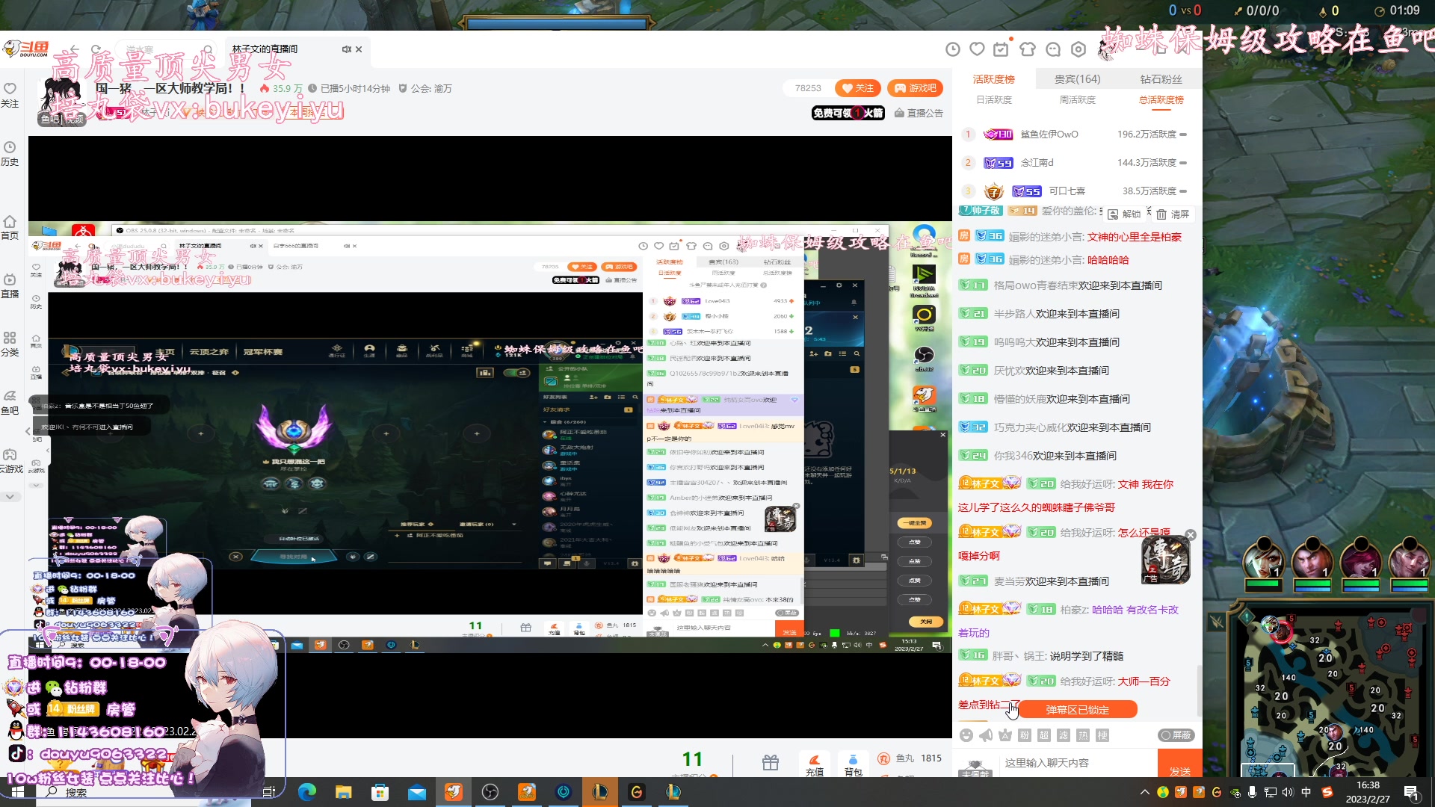
Task: Open the messages chat bubble icon
Action: coord(1052,49)
